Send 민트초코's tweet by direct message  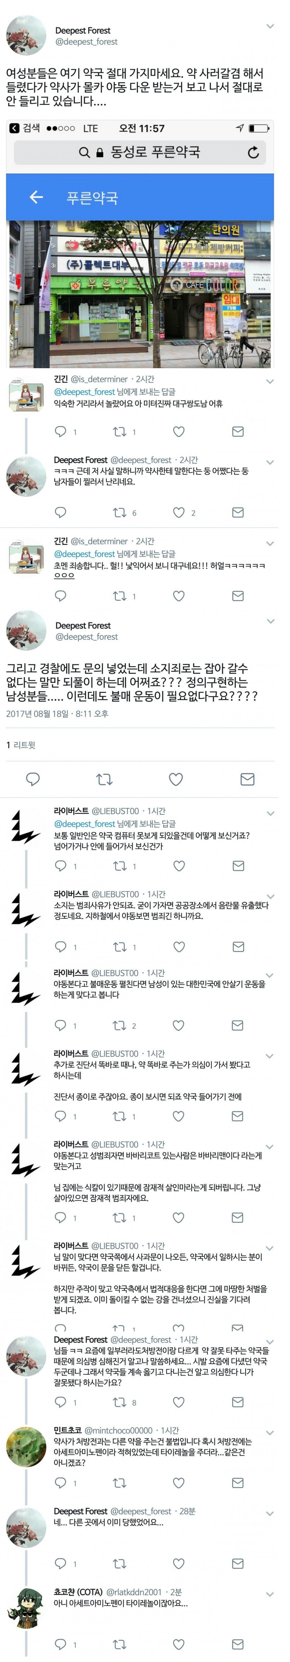(x=237, y=1483)
